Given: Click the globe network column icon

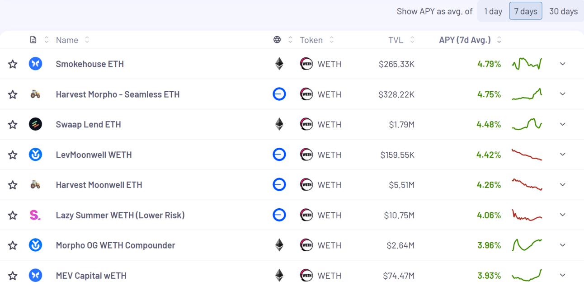Looking at the screenshot, I should tap(277, 40).
